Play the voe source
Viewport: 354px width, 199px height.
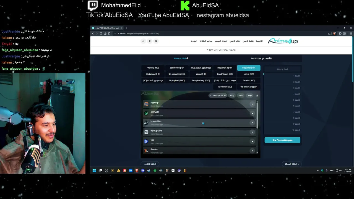[x=252, y=142]
